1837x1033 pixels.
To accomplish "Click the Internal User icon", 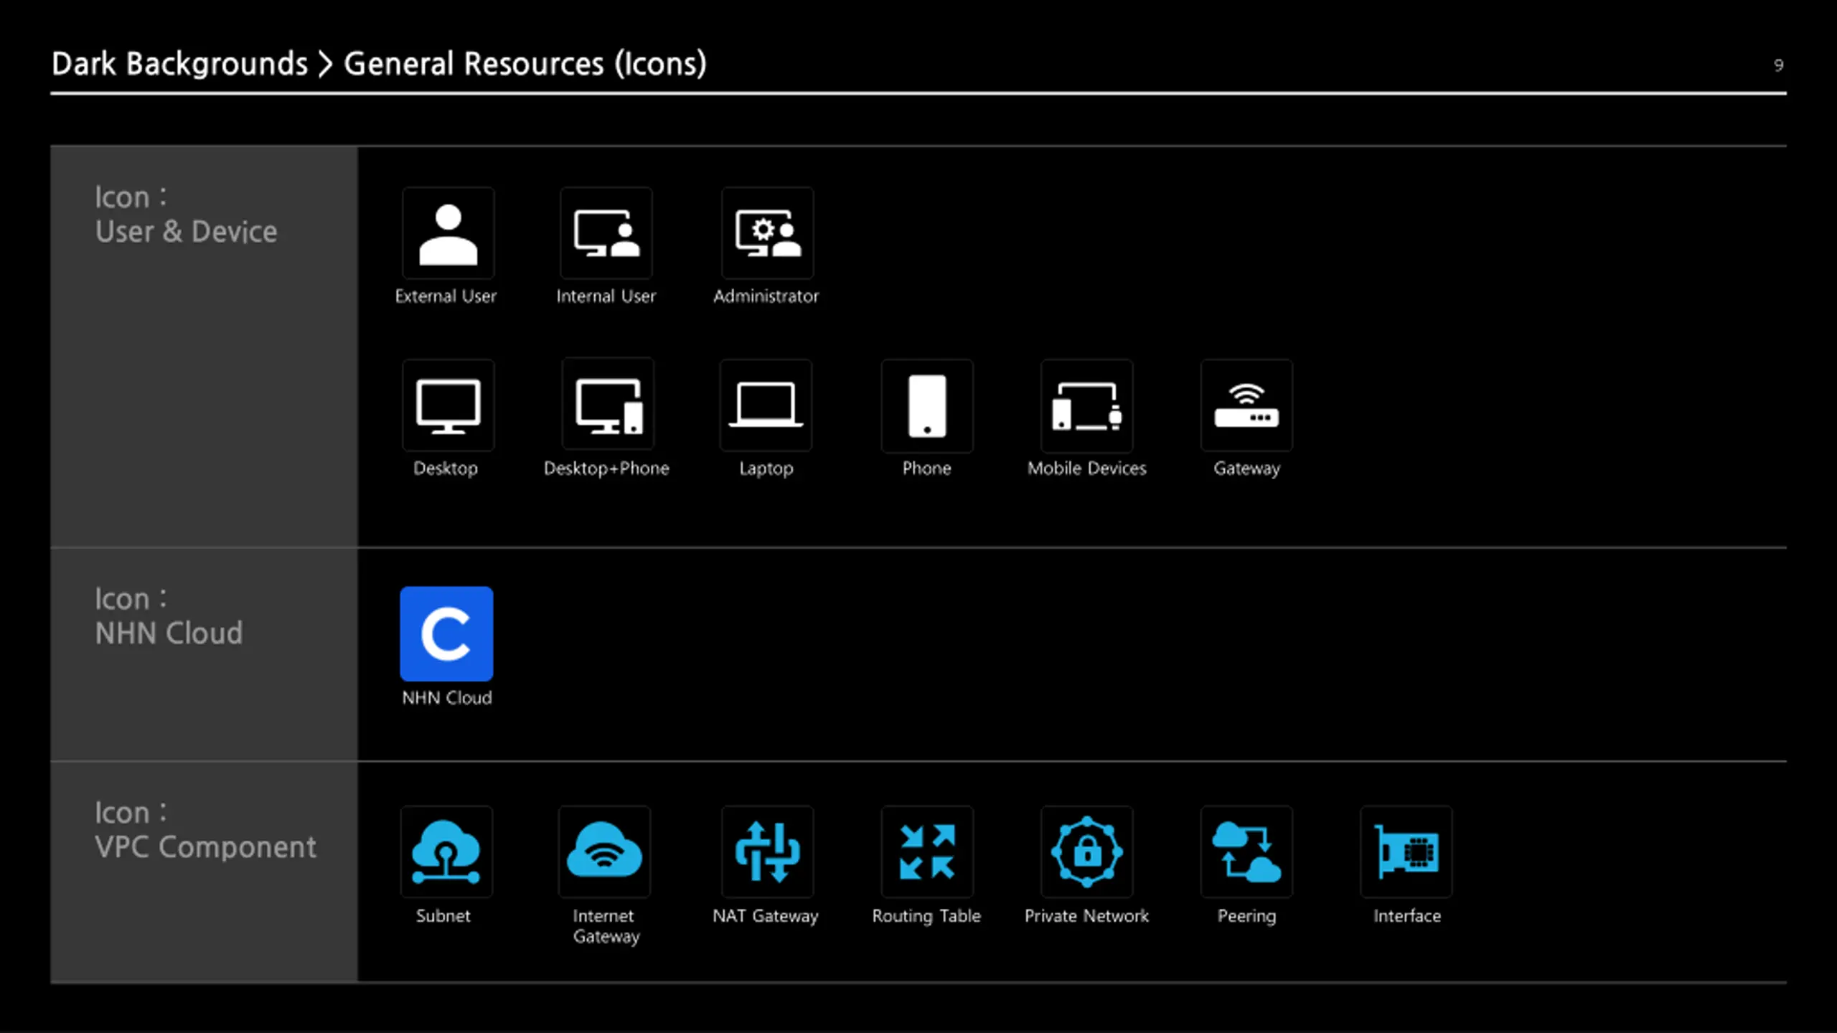I will click(606, 233).
